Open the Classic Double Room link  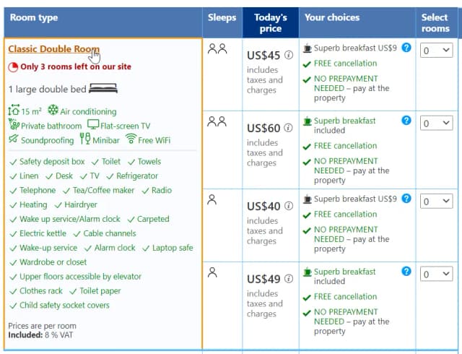53,49
